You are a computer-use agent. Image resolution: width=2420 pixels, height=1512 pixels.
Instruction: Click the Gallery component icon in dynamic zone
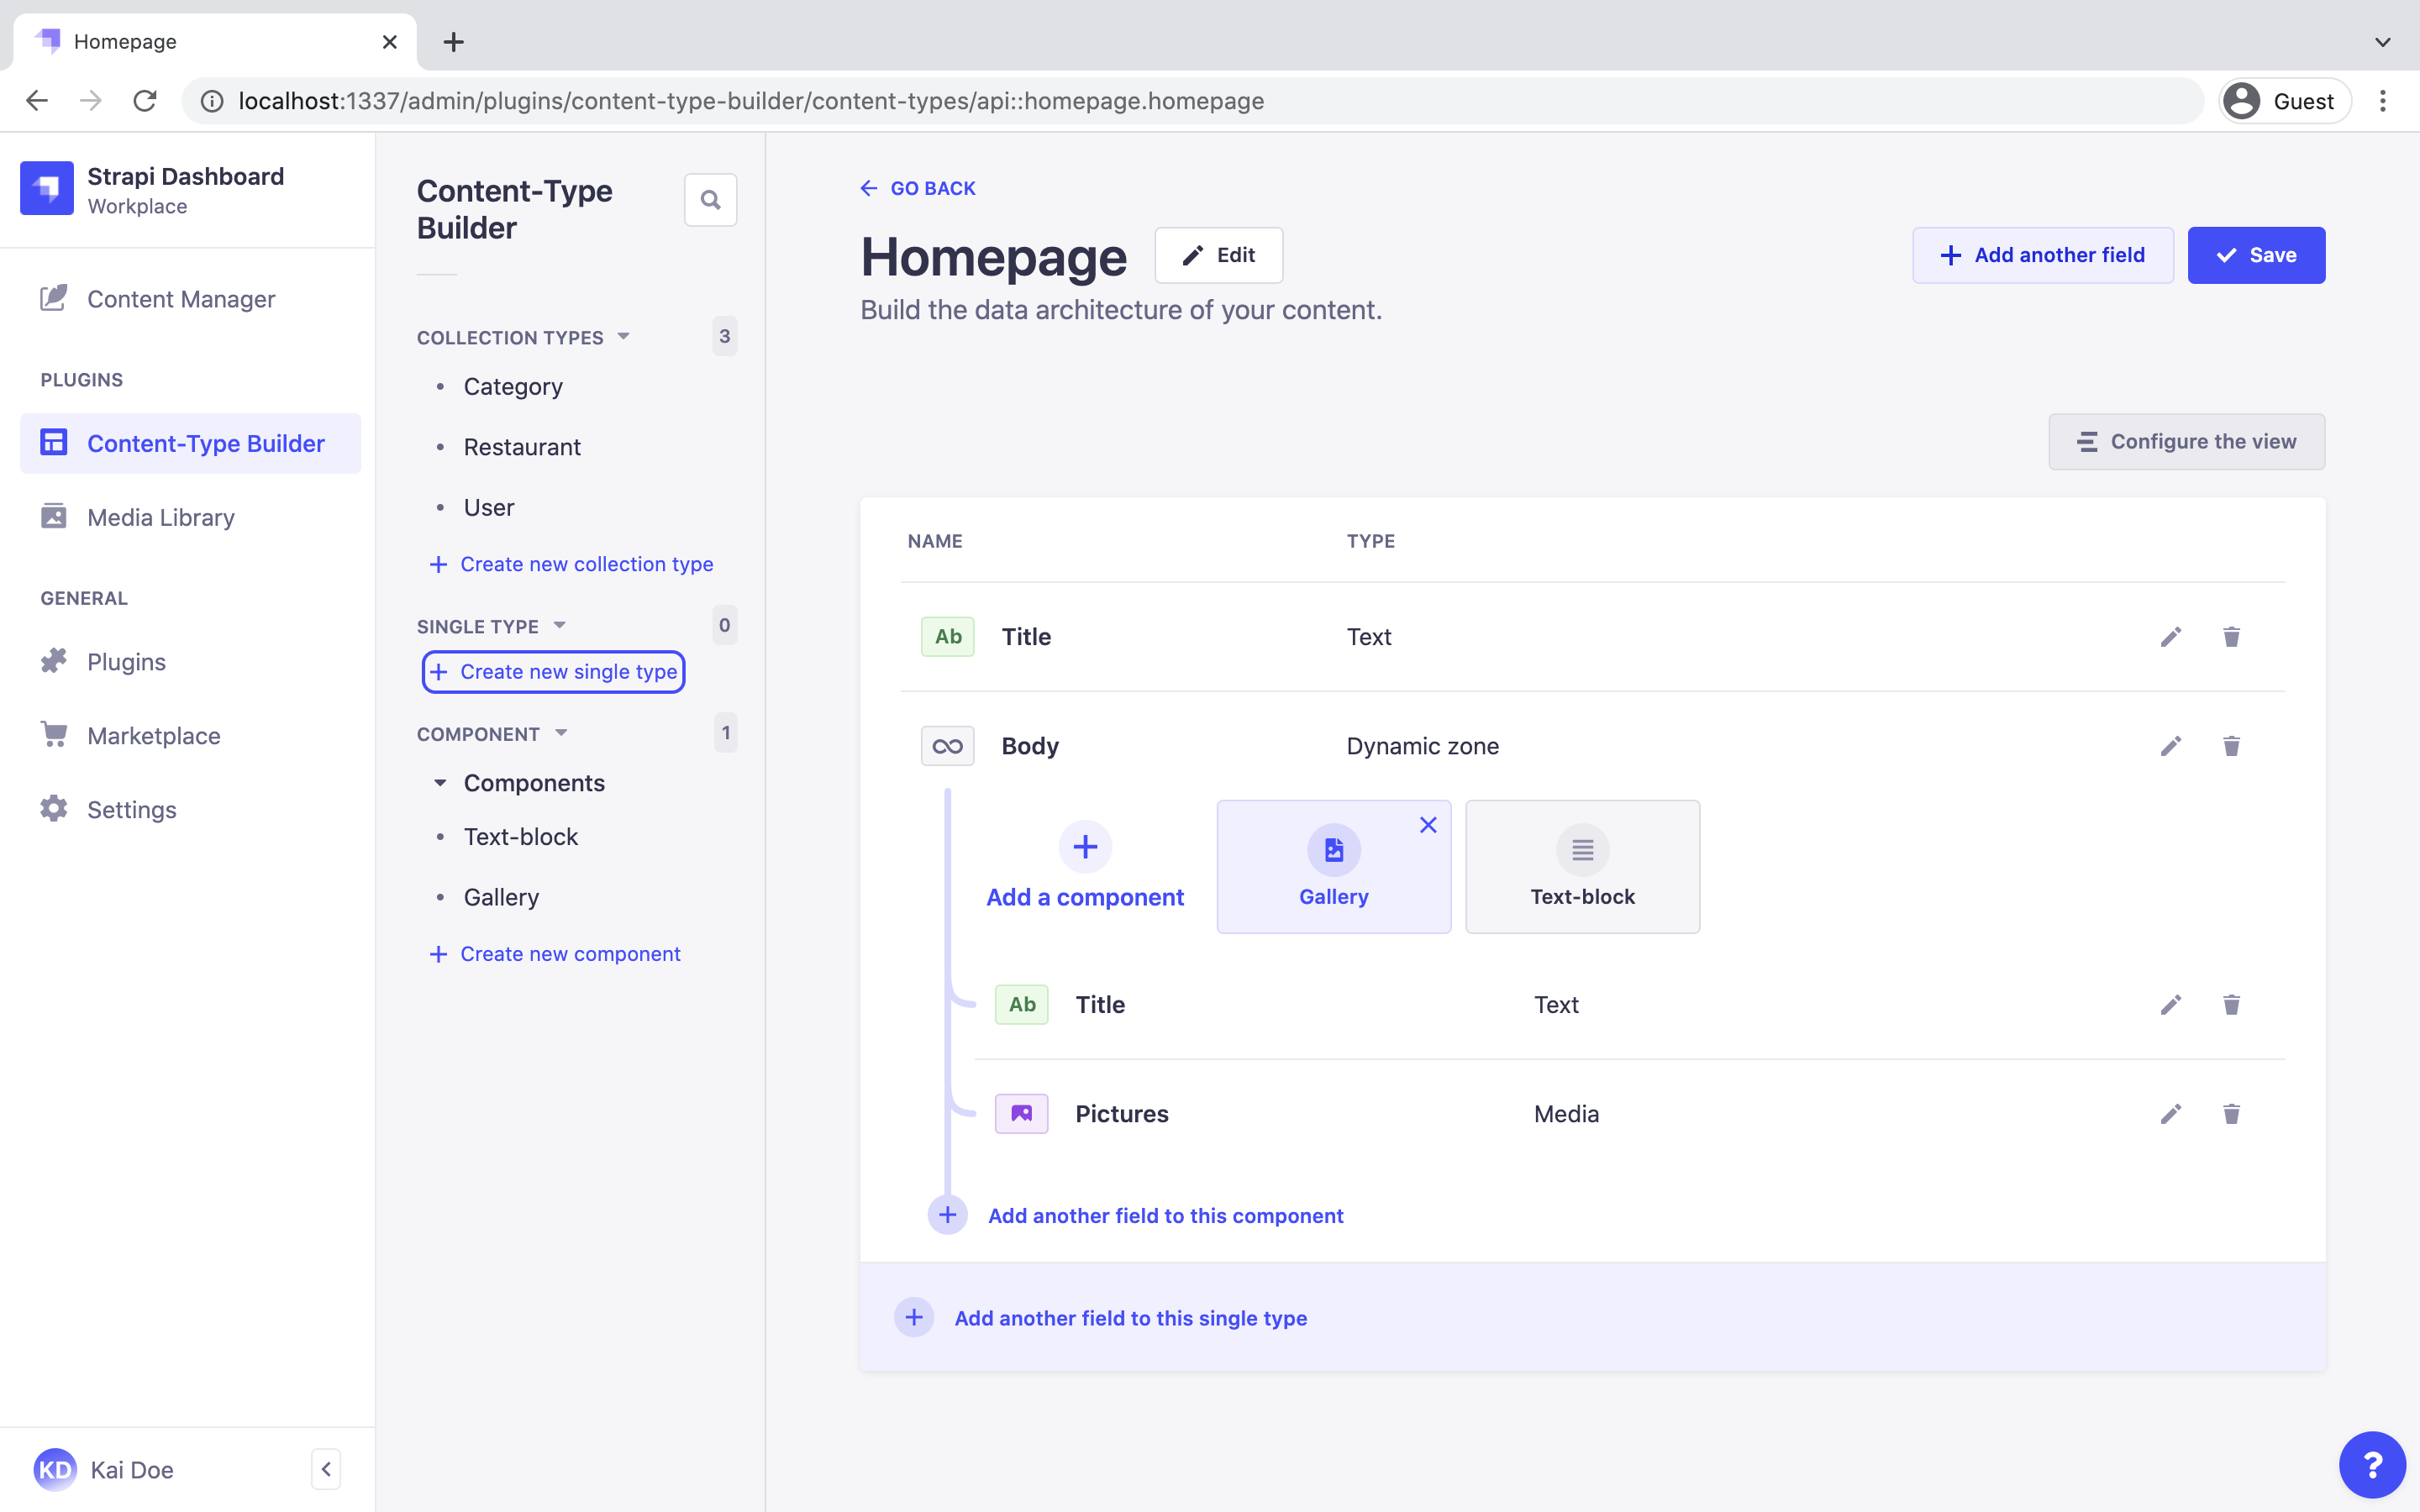(x=1333, y=848)
